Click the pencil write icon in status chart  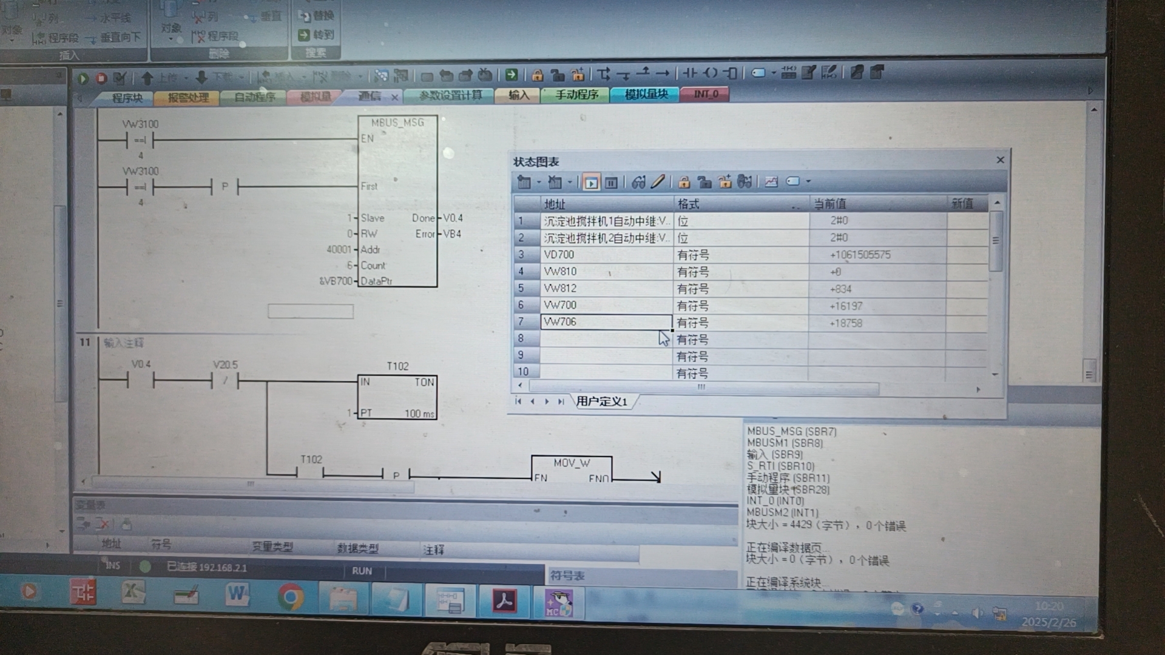658,182
